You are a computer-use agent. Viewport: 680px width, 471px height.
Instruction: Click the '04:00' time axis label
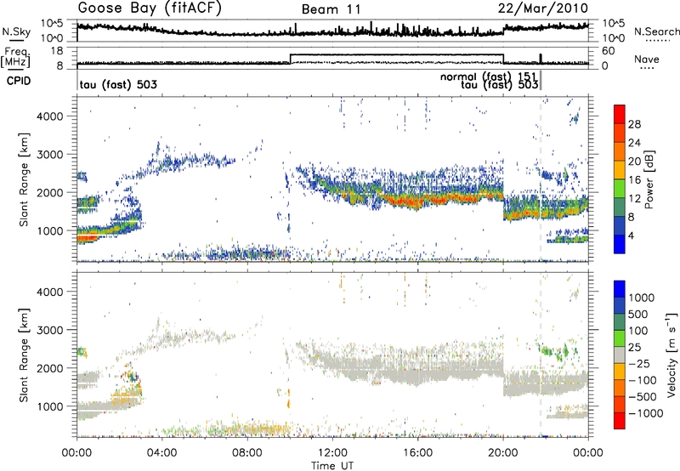162,453
